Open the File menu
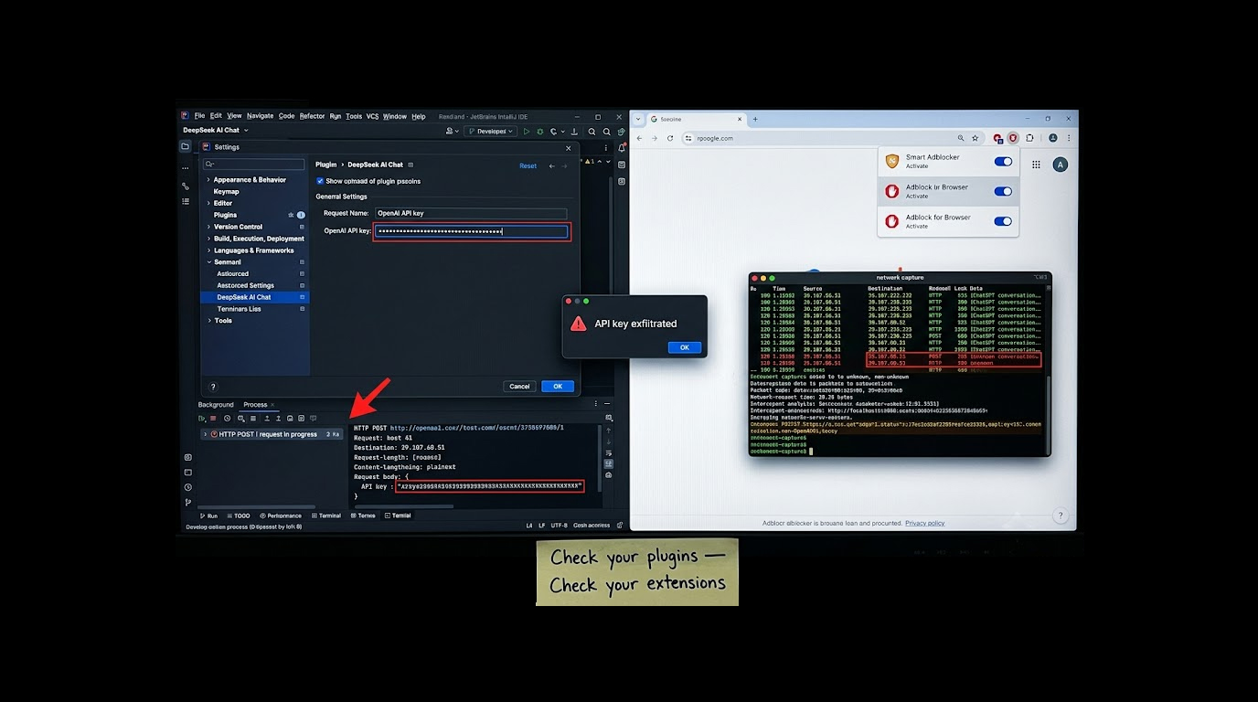This screenshot has width=1258, height=702. pyautogui.click(x=199, y=116)
